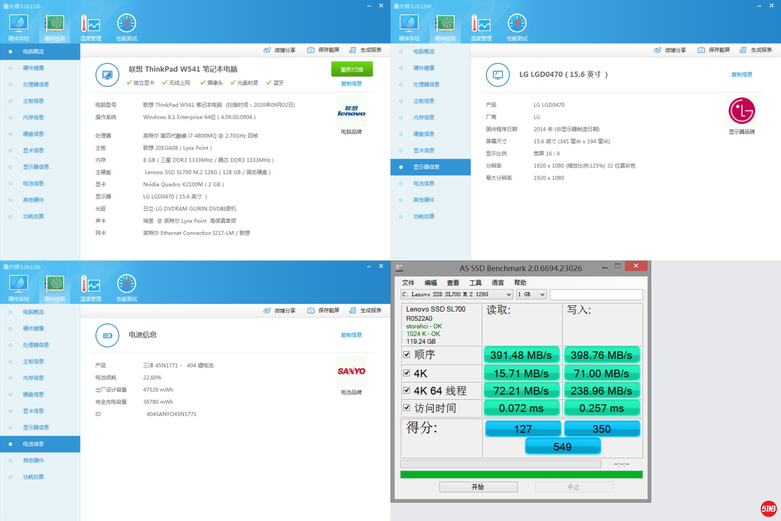
Task: Open 性能测试 in the bottom-left battery window
Action: (x=127, y=288)
